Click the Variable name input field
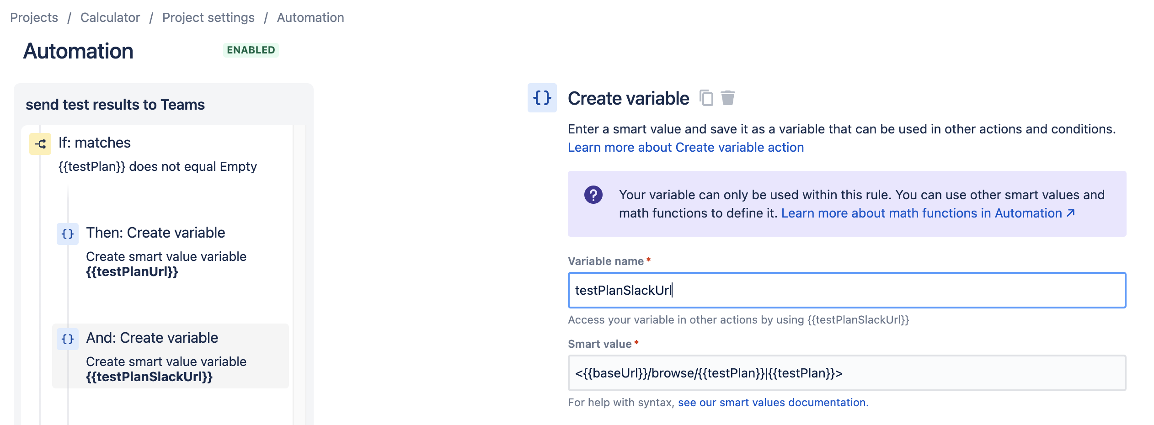This screenshot has width=1154, height=425. (847, 290)
